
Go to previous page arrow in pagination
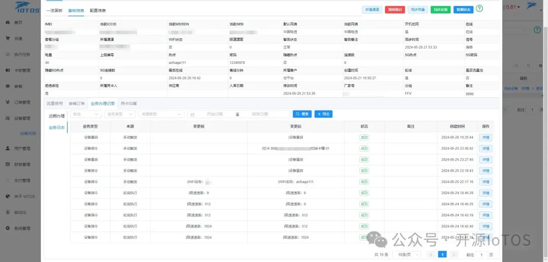tap(432, 255)
